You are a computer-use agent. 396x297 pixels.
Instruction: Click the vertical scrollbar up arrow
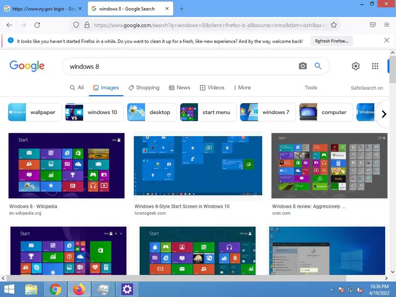point(393,53)
